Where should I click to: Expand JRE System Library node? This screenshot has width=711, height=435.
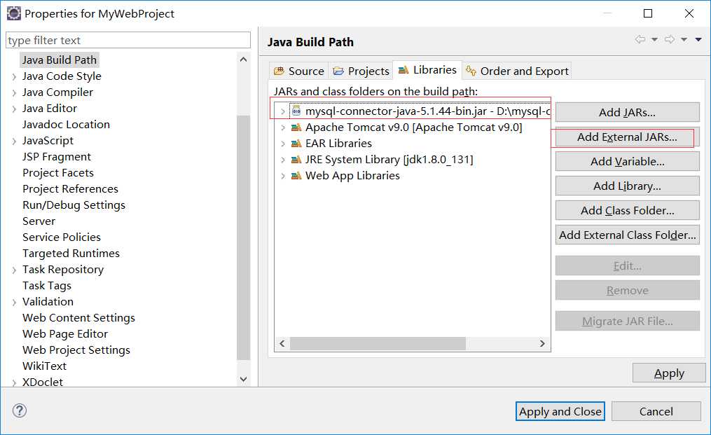tap(283, 160)
